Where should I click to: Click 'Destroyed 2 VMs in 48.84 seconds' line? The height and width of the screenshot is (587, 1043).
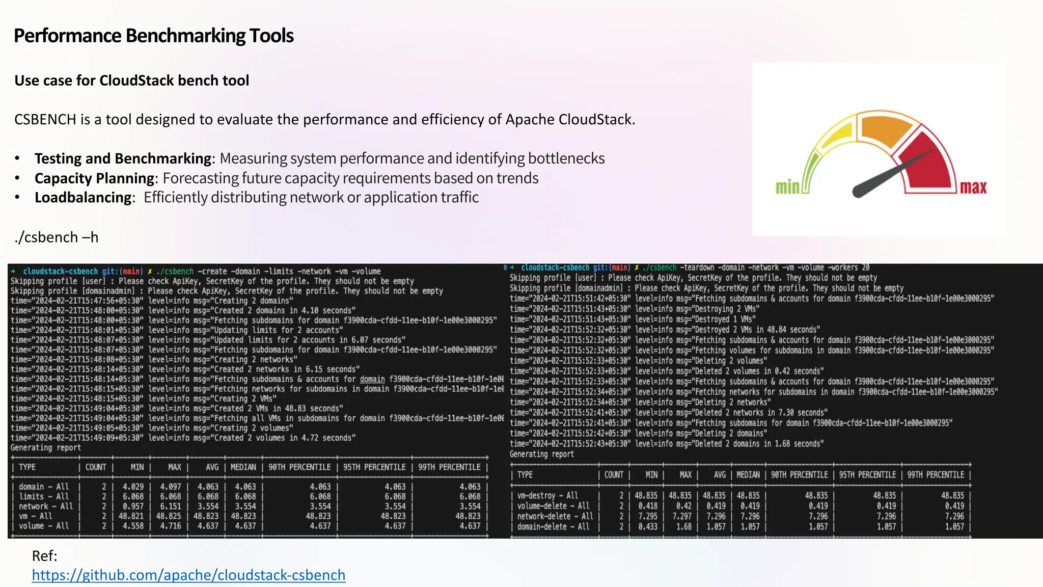coord(665,330)
